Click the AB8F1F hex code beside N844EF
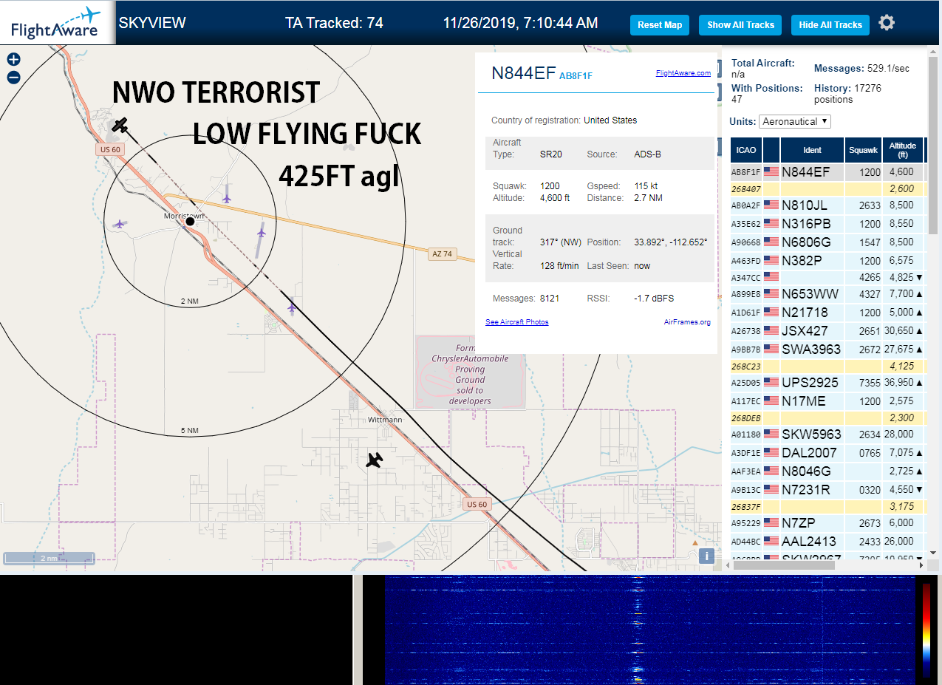The height and width of the screenshot is (685, 942). (x=576, y=75)
